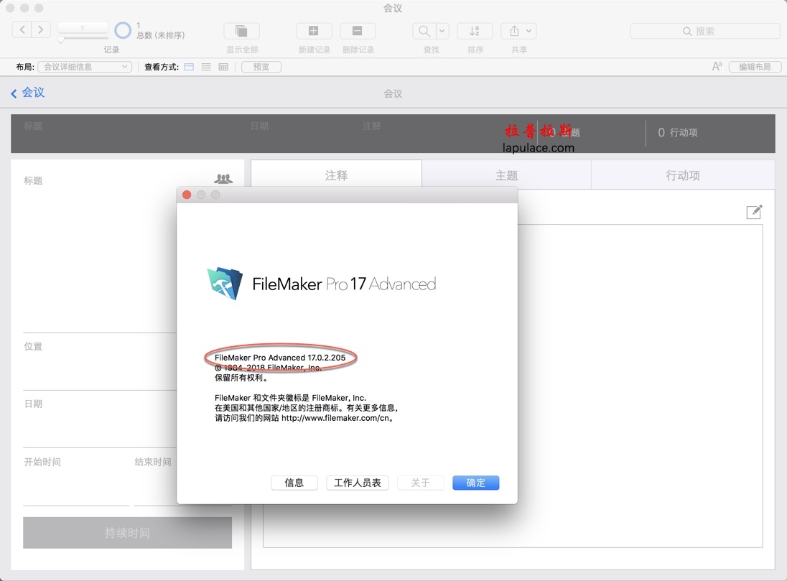Go to the previous record arrow
The width and height of the screenshot is (787, 581).
click(x=22, y=30)
